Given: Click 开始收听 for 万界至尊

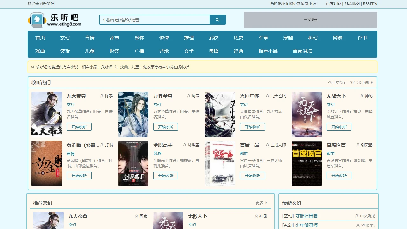Looking at the screenshot, I should [x=166, y=127].
